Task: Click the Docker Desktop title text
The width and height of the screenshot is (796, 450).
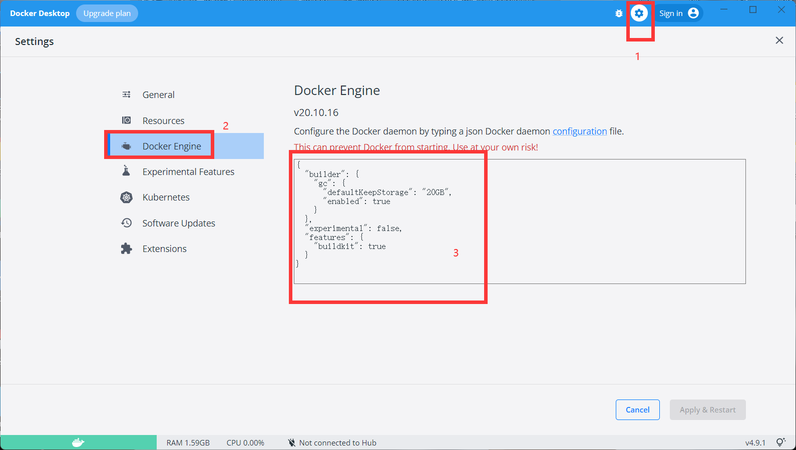Action: pos(40,13)
